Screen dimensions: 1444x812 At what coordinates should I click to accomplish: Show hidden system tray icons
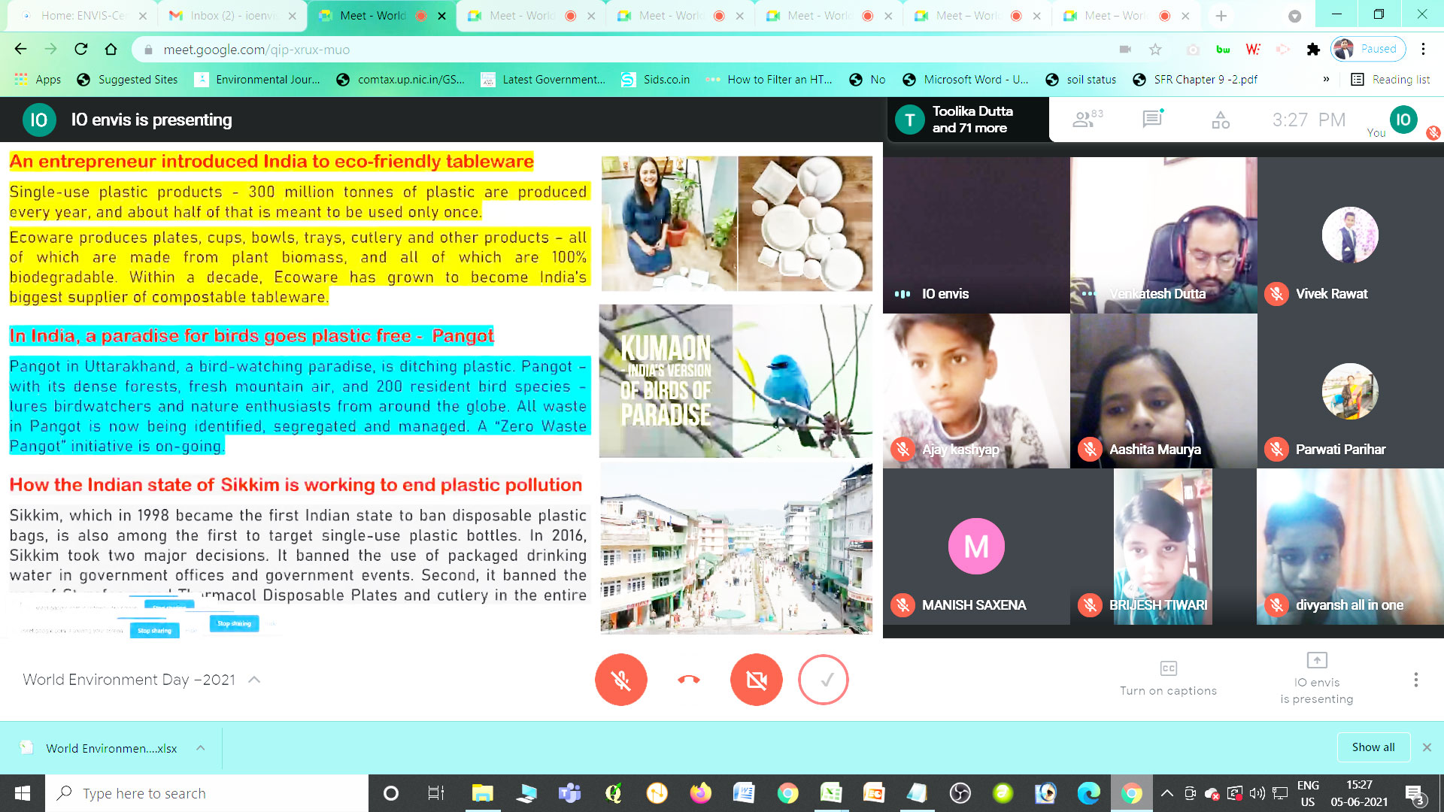click(1166, 793)
